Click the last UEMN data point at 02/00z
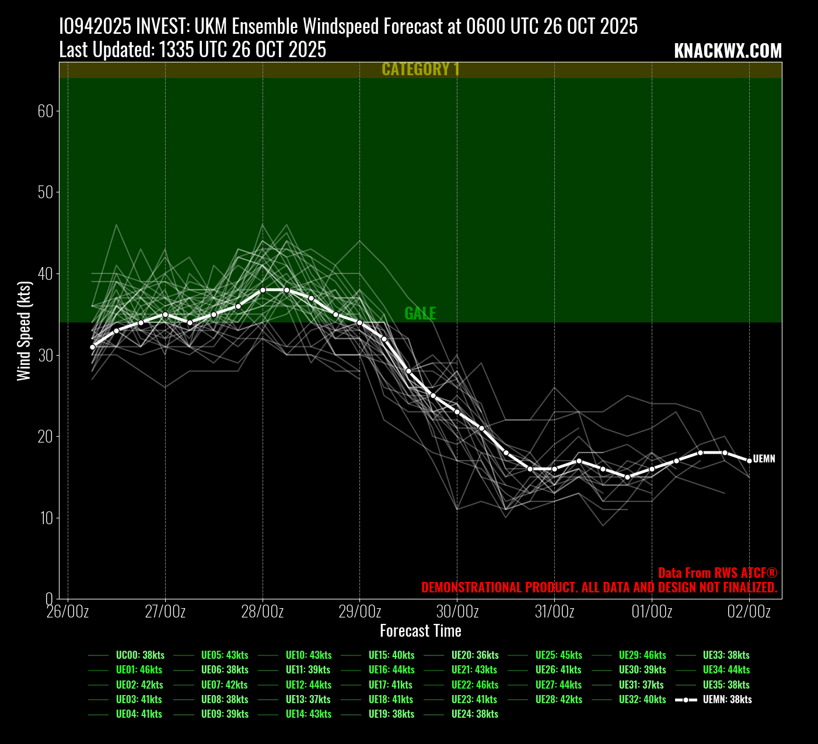This screenshot has width=818, height=744. click(x=749, y=461)
